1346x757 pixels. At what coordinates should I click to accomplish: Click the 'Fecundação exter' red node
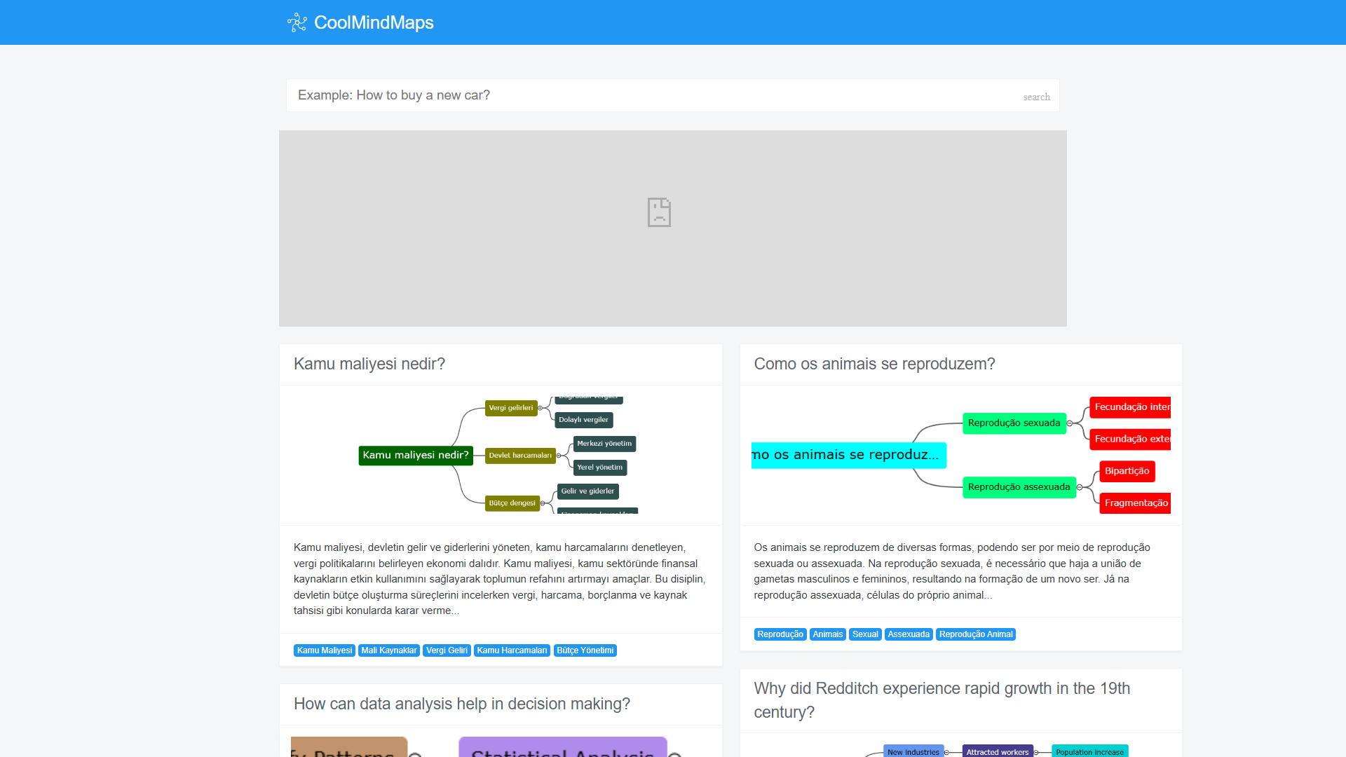click(1130, 439)
